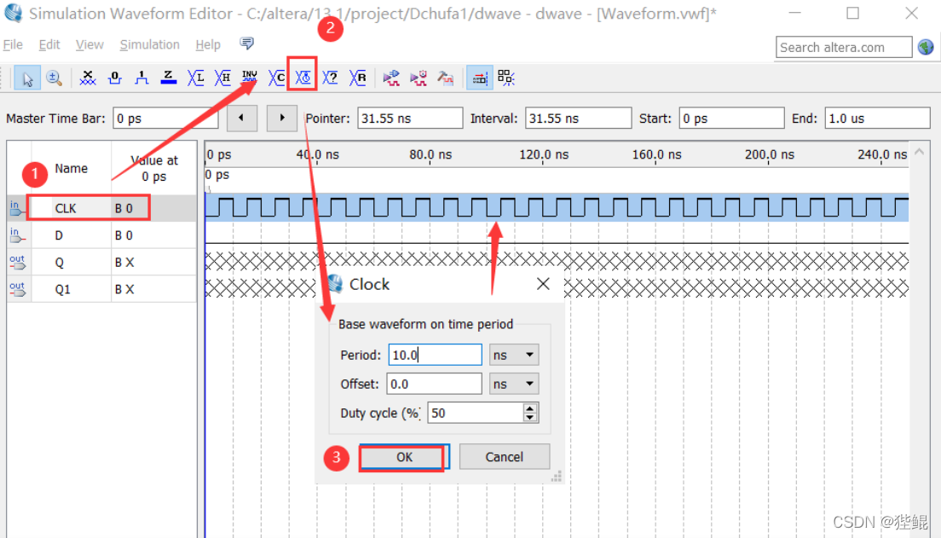Run Functional Simulation
The width and height of the screenshot is (941, 538).
click(x=391, y=78)
